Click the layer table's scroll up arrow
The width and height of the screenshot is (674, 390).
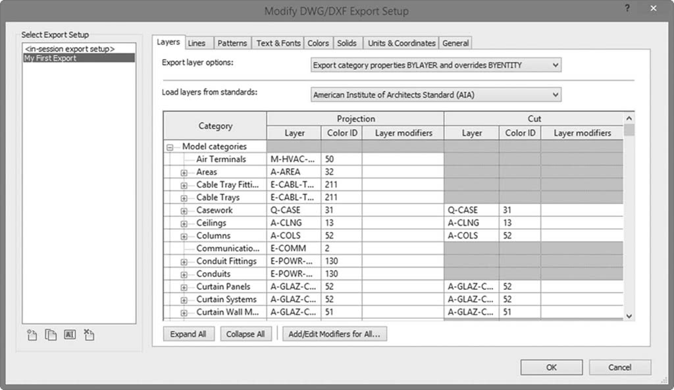(x=629, y=119)
